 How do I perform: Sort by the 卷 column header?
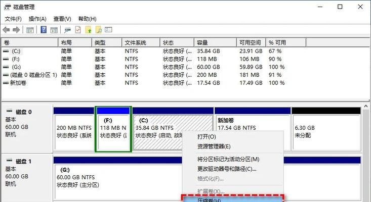[x=30, y=42]
